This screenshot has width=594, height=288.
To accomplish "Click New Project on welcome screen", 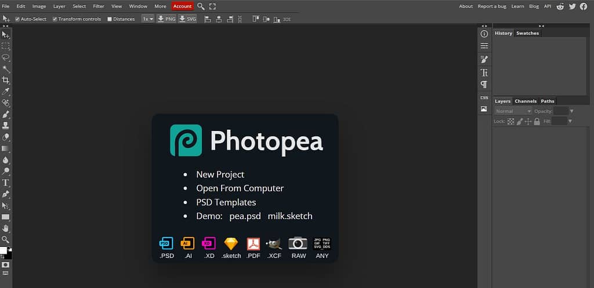I will point(220,174).
